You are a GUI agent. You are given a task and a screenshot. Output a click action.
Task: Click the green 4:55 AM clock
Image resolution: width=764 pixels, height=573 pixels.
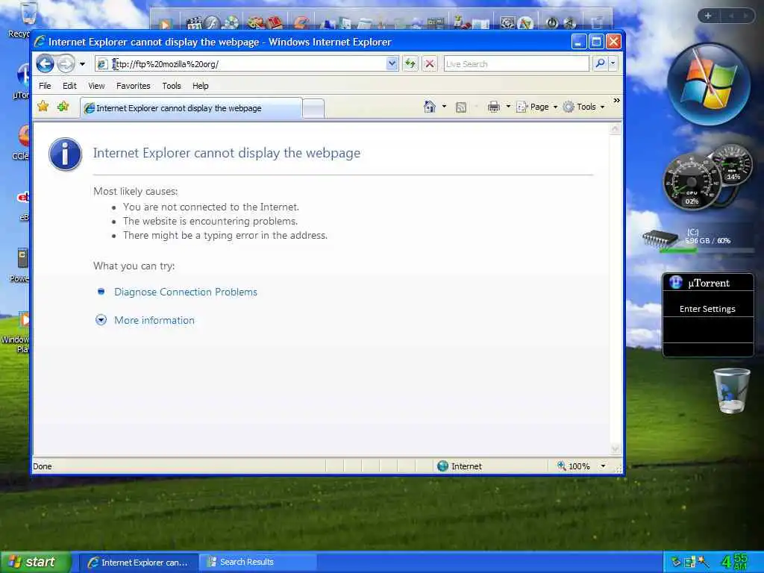coord(735,562)
